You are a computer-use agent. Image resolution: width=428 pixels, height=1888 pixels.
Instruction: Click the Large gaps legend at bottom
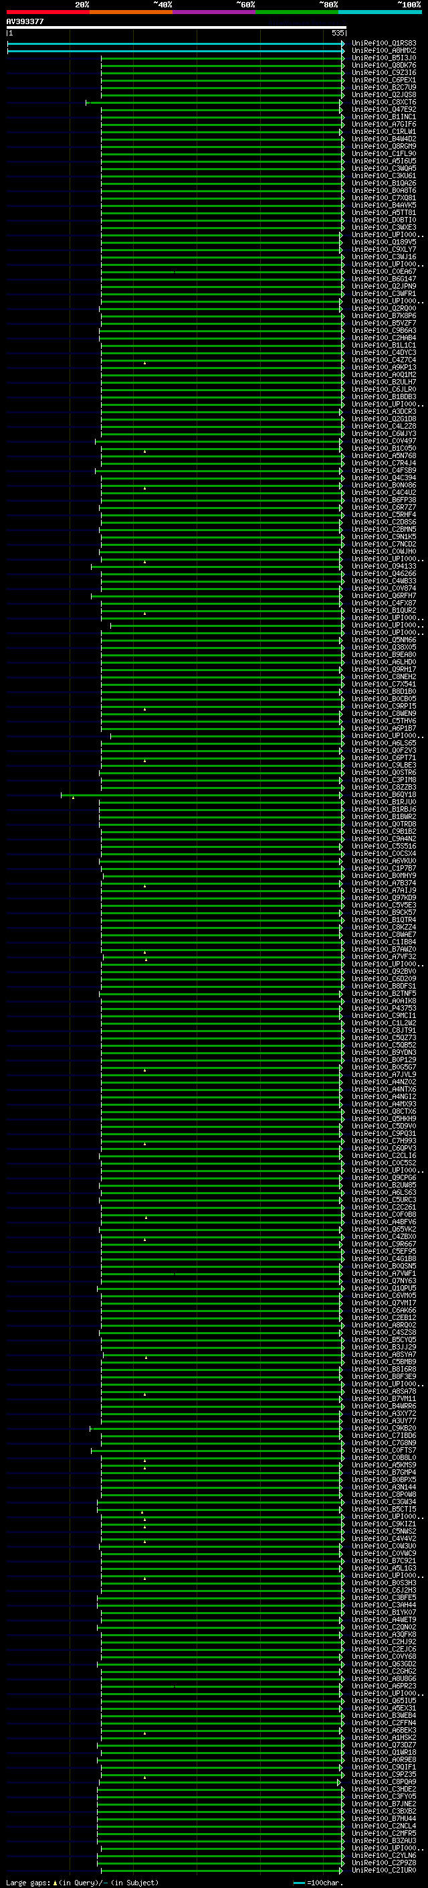(82, 1882)
